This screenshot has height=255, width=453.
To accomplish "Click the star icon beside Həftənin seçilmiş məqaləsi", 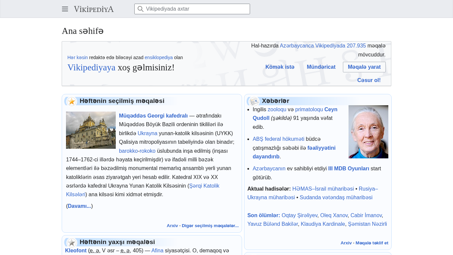I will point(72,101).
